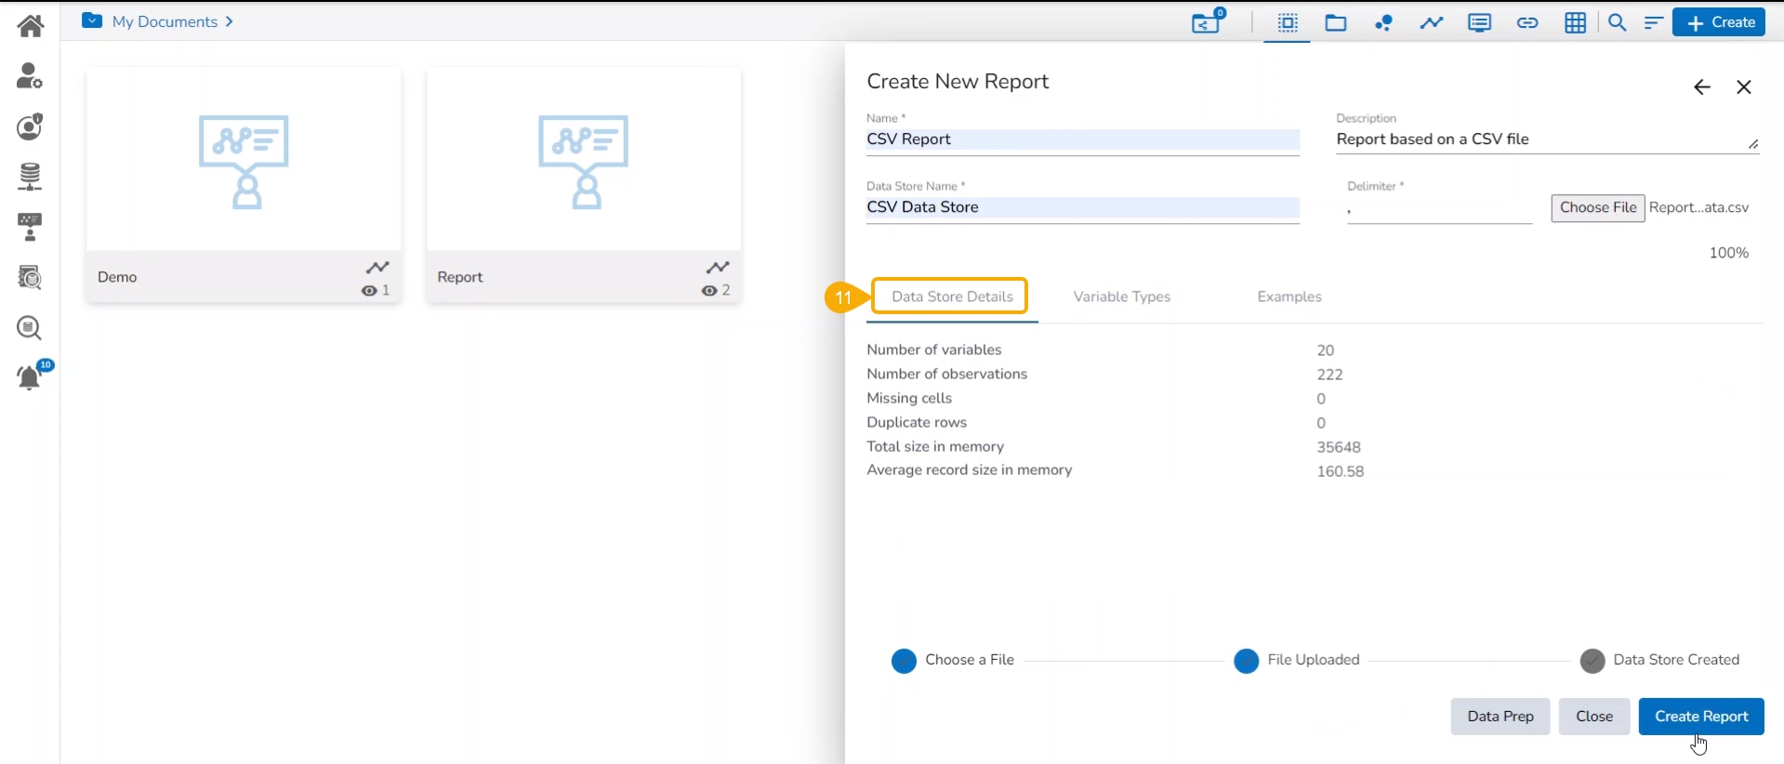This screenshot has height=764, width=1784.
Task: Click the Demo card title text
Action: 117,277
